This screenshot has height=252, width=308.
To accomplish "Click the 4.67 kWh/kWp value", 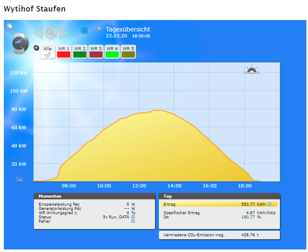I will pos(261,213).
